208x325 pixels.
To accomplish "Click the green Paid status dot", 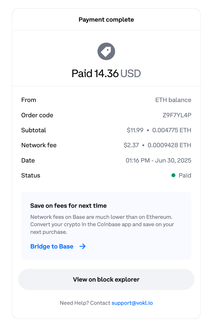I will tap(173, 175).
